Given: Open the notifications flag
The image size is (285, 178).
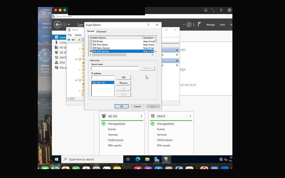Looking at the screenshot, I should pos(199,24).
